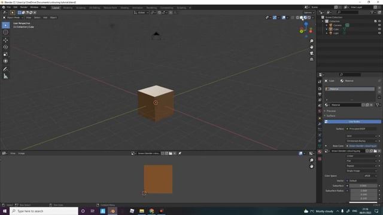Toggle Use Nodes button
The image size is (383, 215).
352,122
